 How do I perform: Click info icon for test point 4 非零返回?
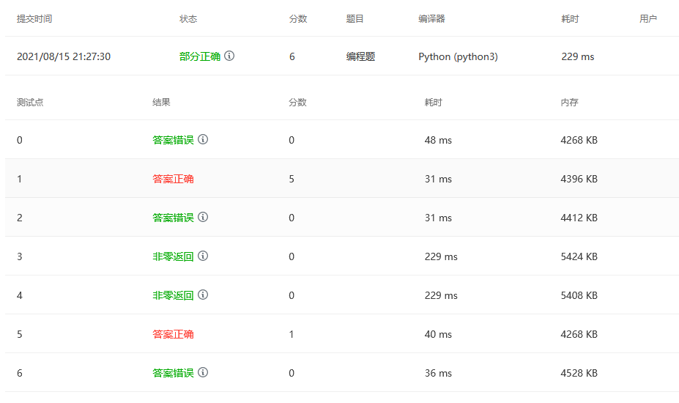point(203,295)
